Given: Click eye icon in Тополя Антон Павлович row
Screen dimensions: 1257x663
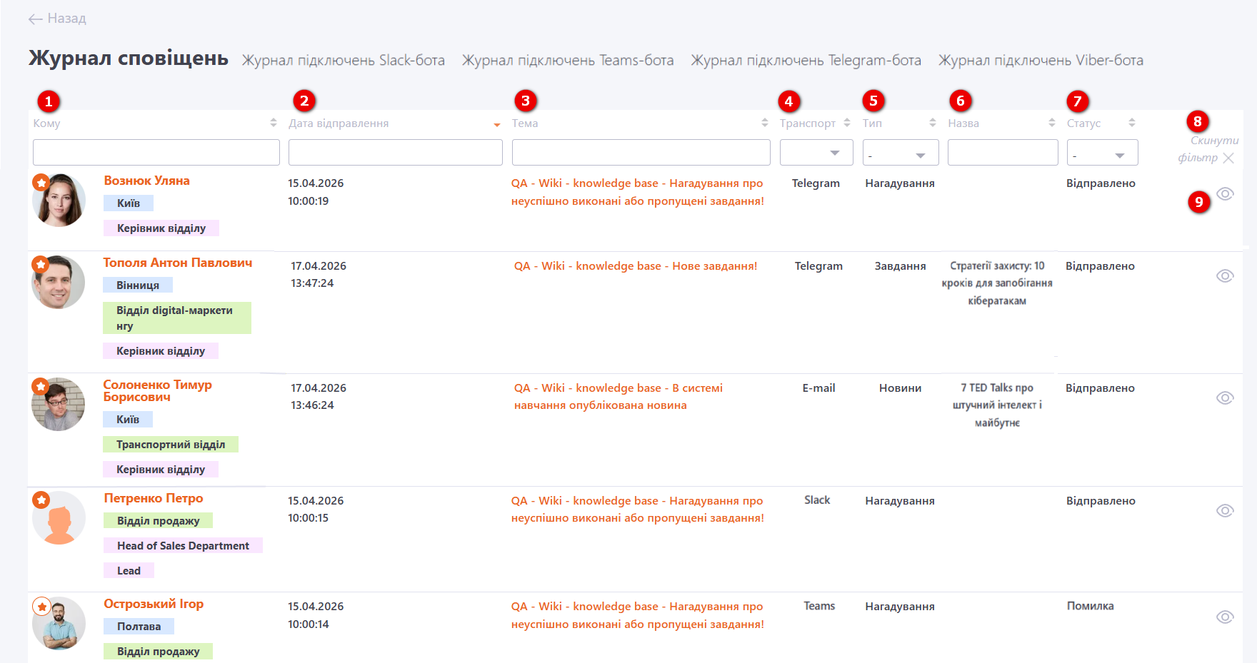Looking at the screenshot, I should [1225, 276].
